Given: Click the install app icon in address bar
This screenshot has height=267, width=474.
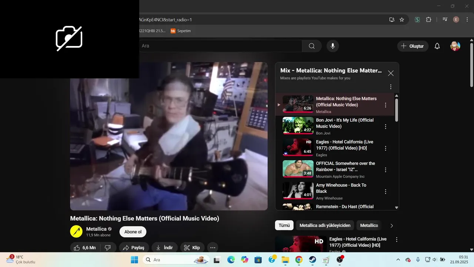Looking at the screenshot, I should 391,20.
